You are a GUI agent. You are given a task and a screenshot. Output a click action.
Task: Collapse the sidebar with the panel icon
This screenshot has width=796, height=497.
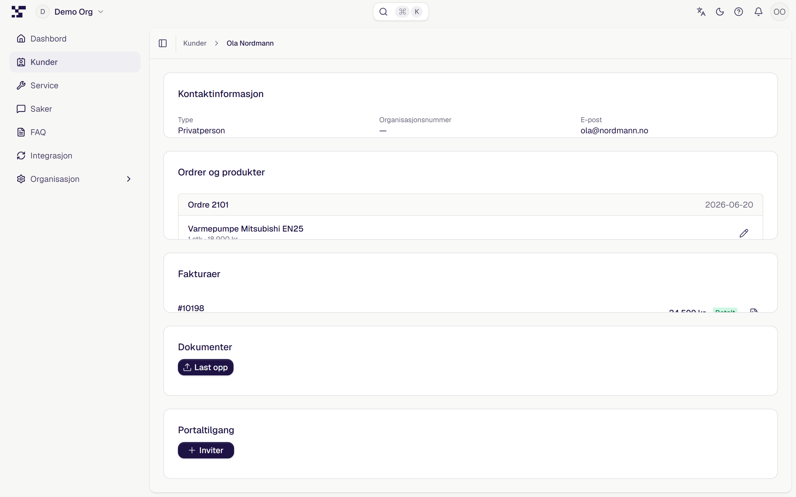[163, 43]
